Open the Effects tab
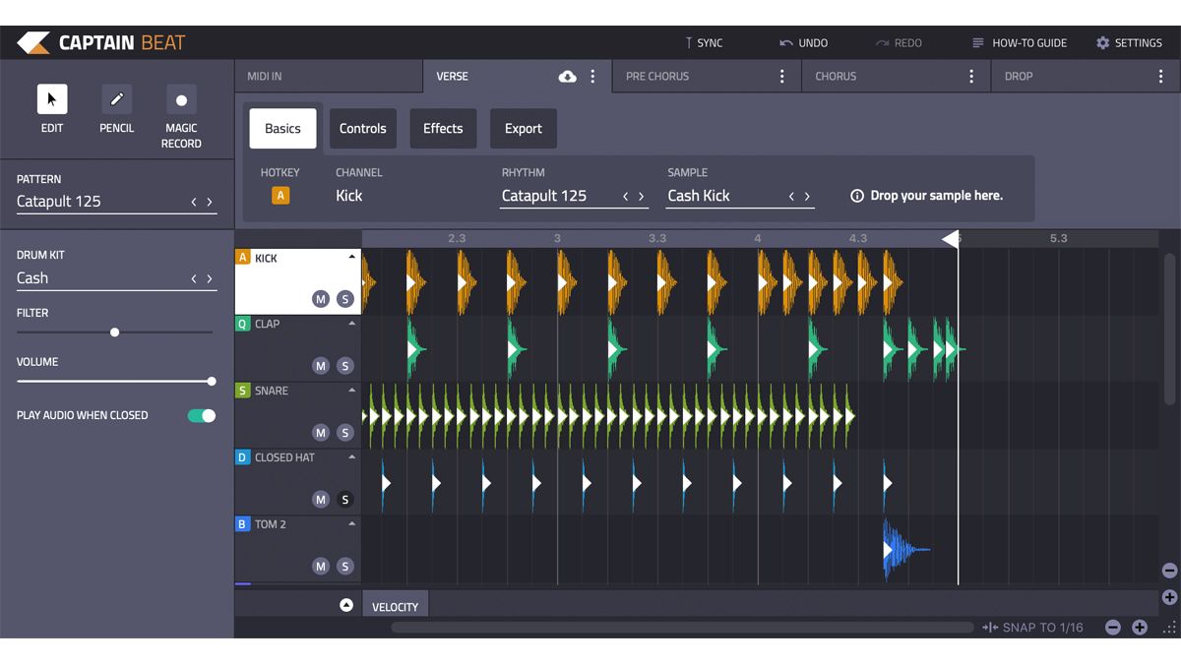The width and height of the screenshot is (1181, 664). click(x=443, y=129)
